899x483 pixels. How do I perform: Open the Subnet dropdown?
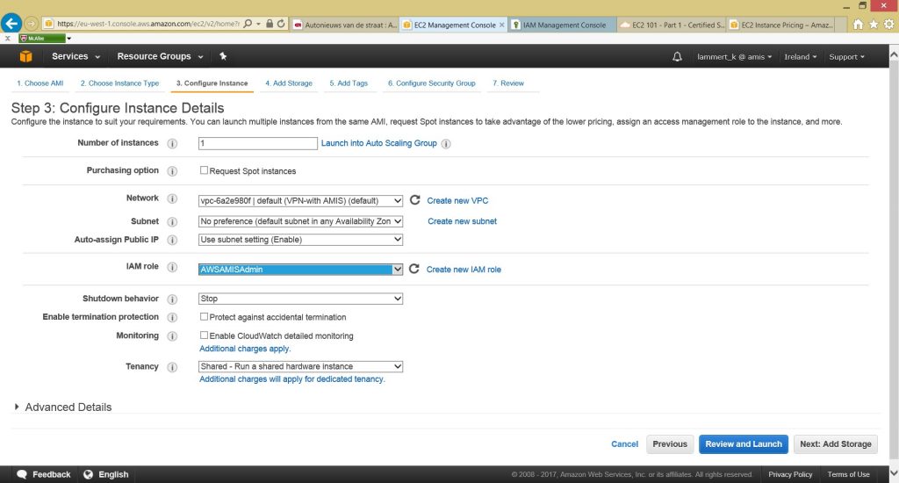(x=300, y=221)
